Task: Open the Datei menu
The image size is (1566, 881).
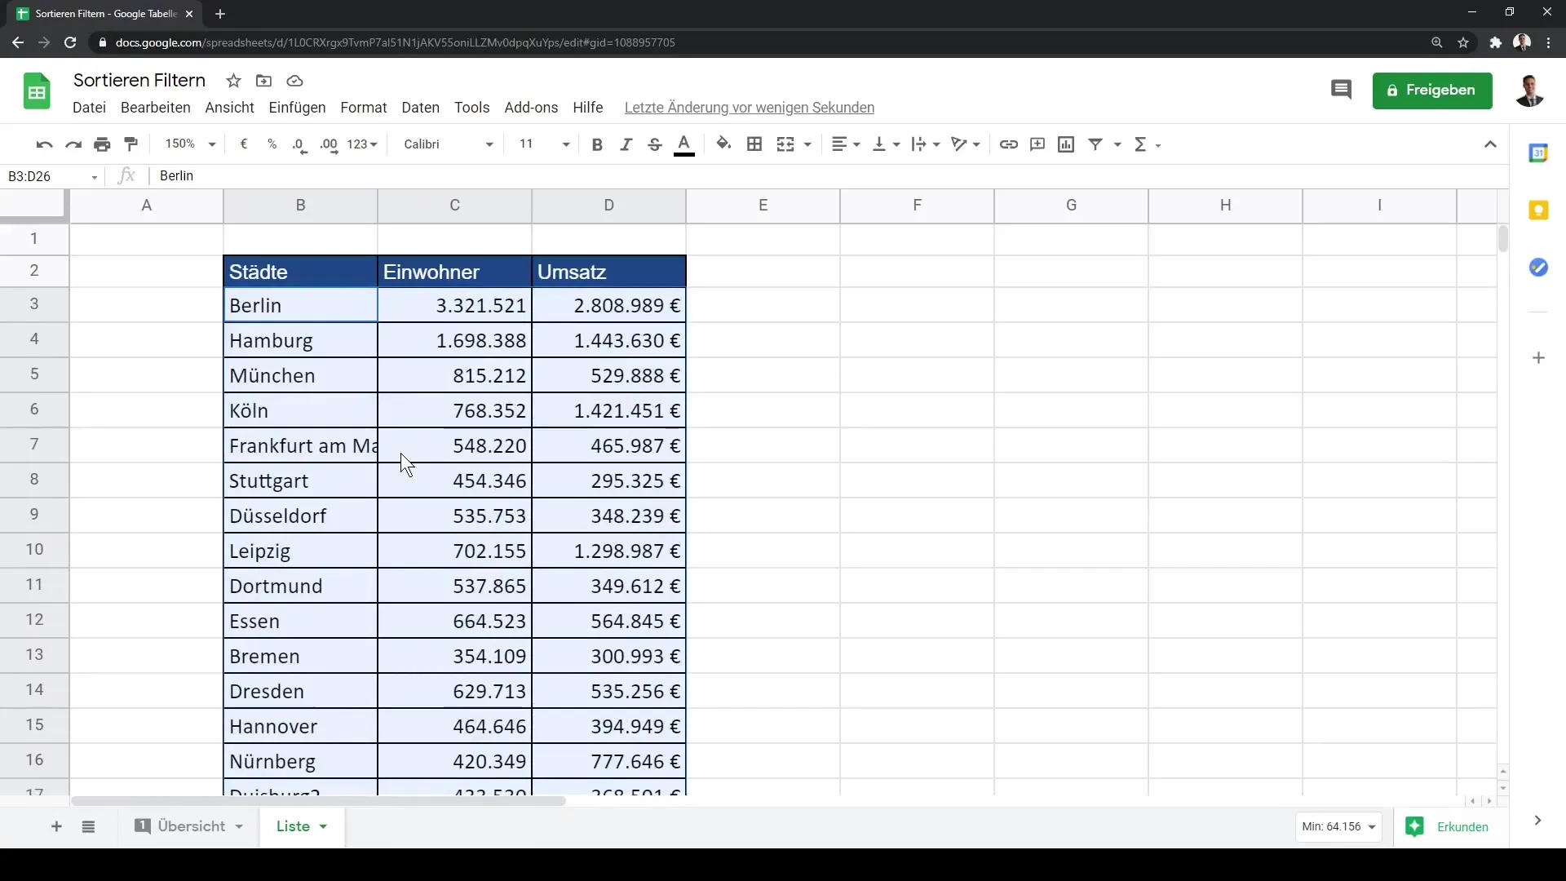Action: pos(89,108)
